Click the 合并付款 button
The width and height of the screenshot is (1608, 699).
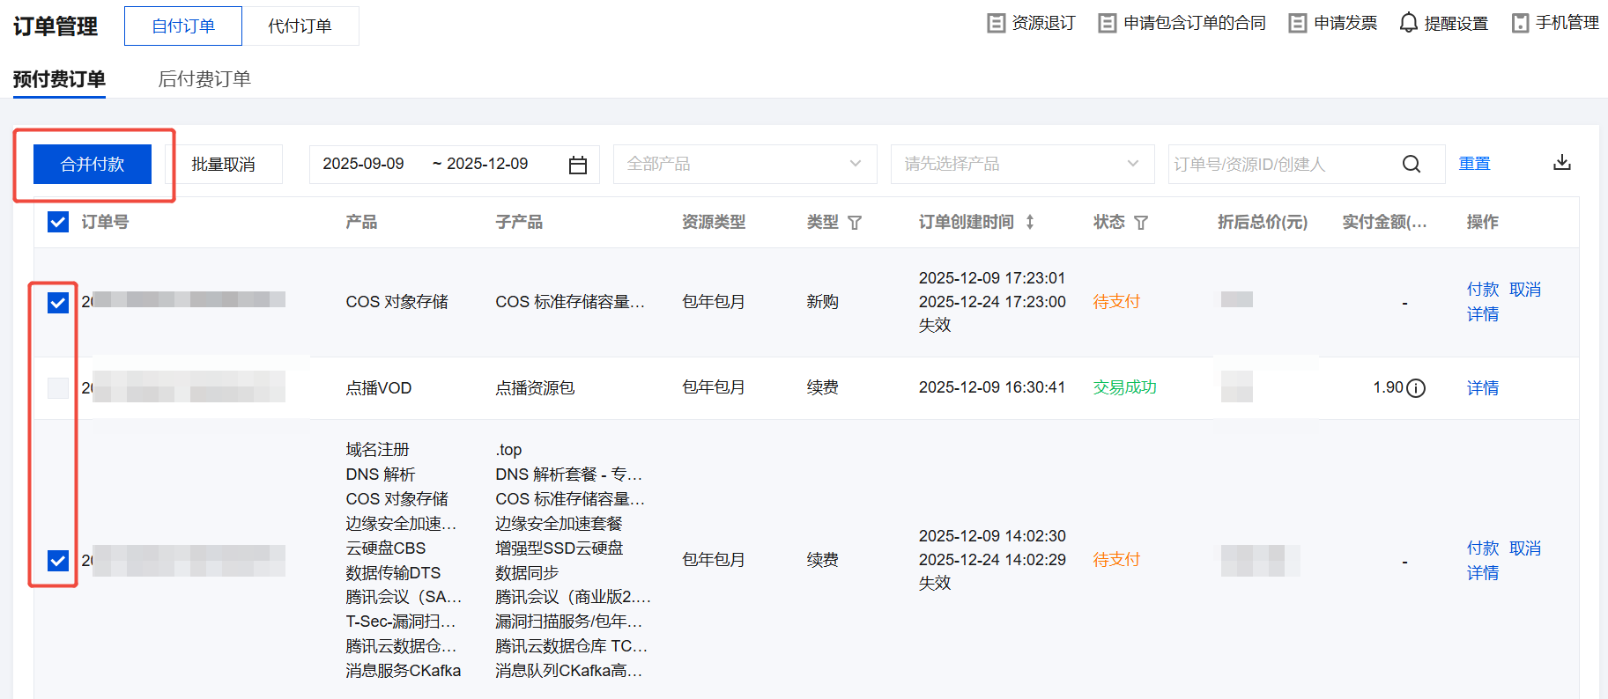(x=93, y=165)
